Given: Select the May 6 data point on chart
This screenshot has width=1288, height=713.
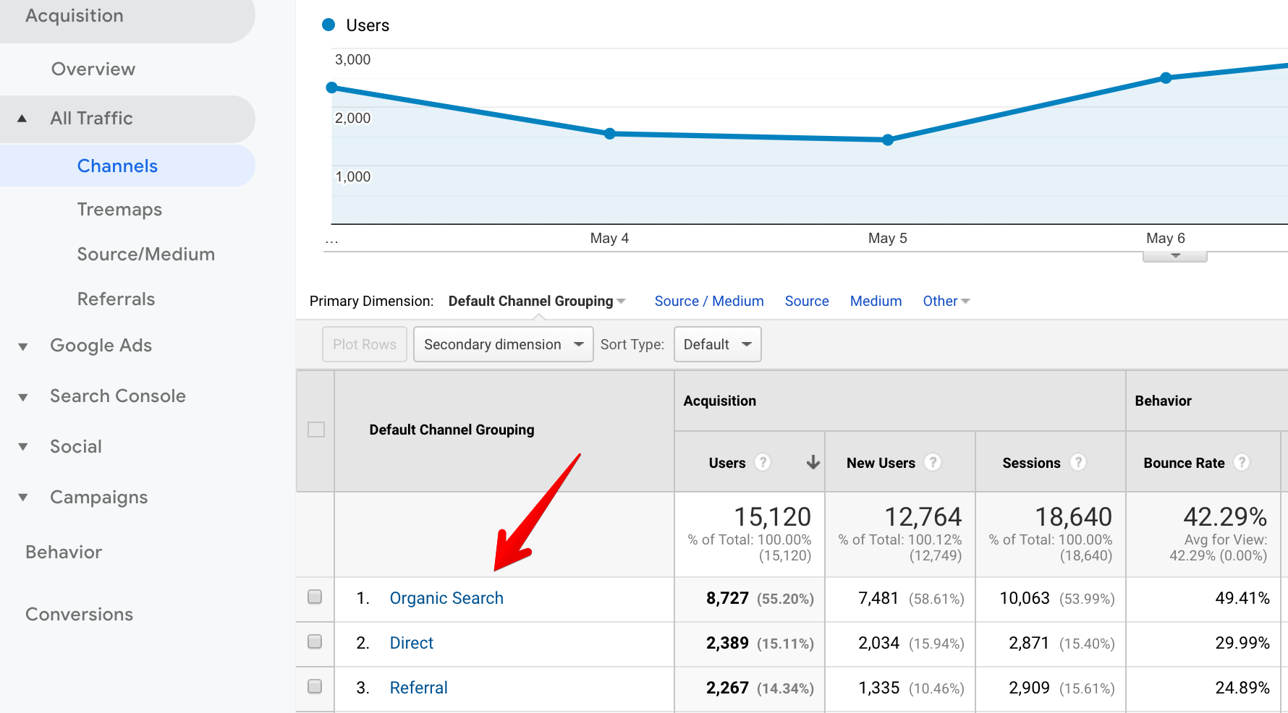Looking at the screenshot, I should [1166, 78].
